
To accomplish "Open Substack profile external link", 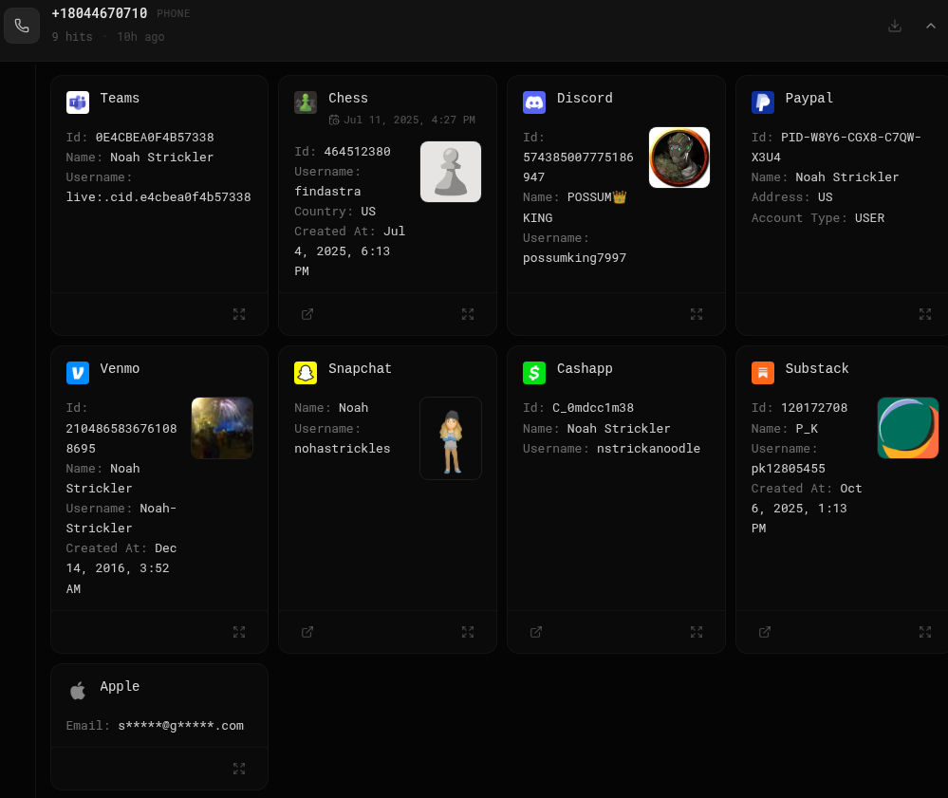I will tap(764, 632).
